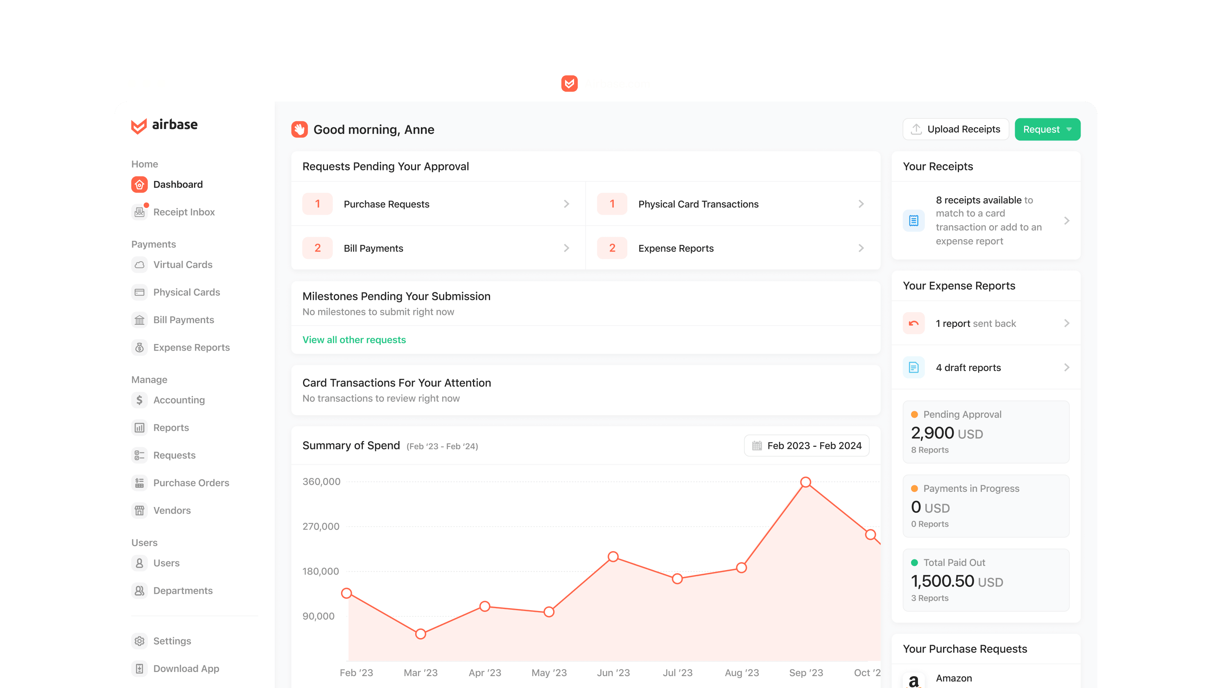The image size is (1212, 688).
Task: Open the Vendors store icon
Action: click(139, 510)
